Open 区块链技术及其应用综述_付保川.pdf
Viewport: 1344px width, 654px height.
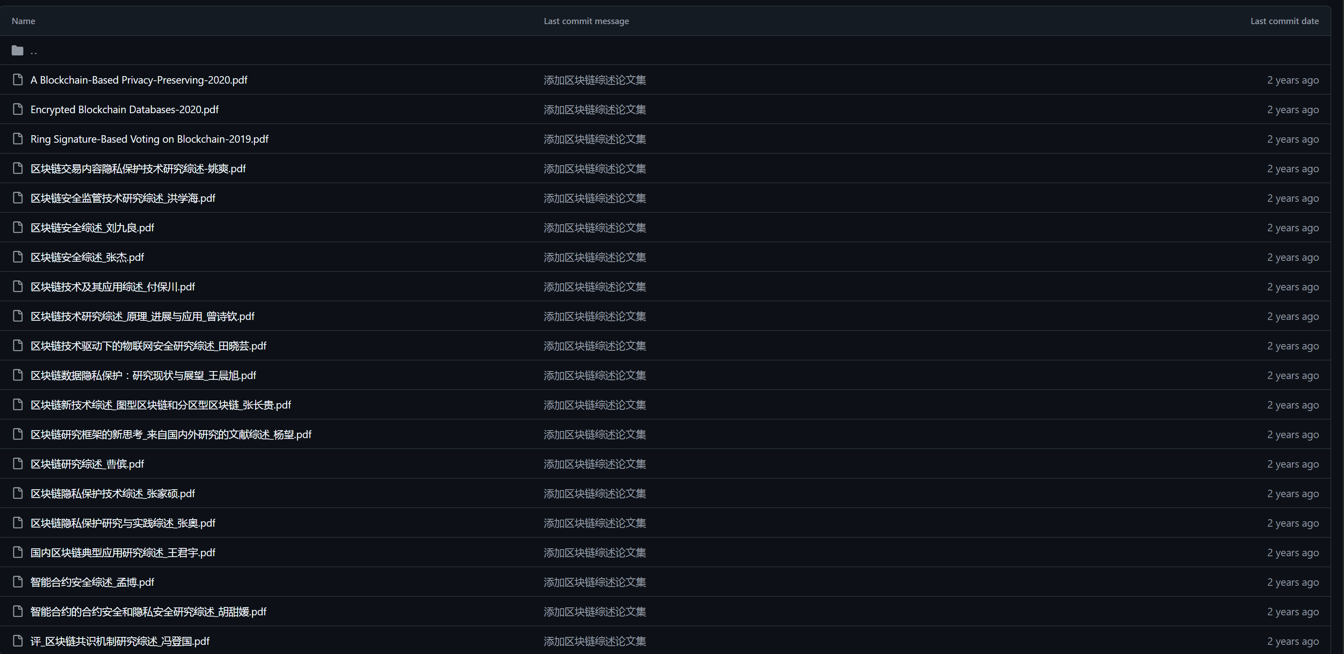(x=113, y=287)
